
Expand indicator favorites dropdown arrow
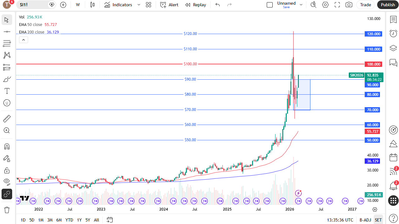pyautogui.click(x=139, y=5)
